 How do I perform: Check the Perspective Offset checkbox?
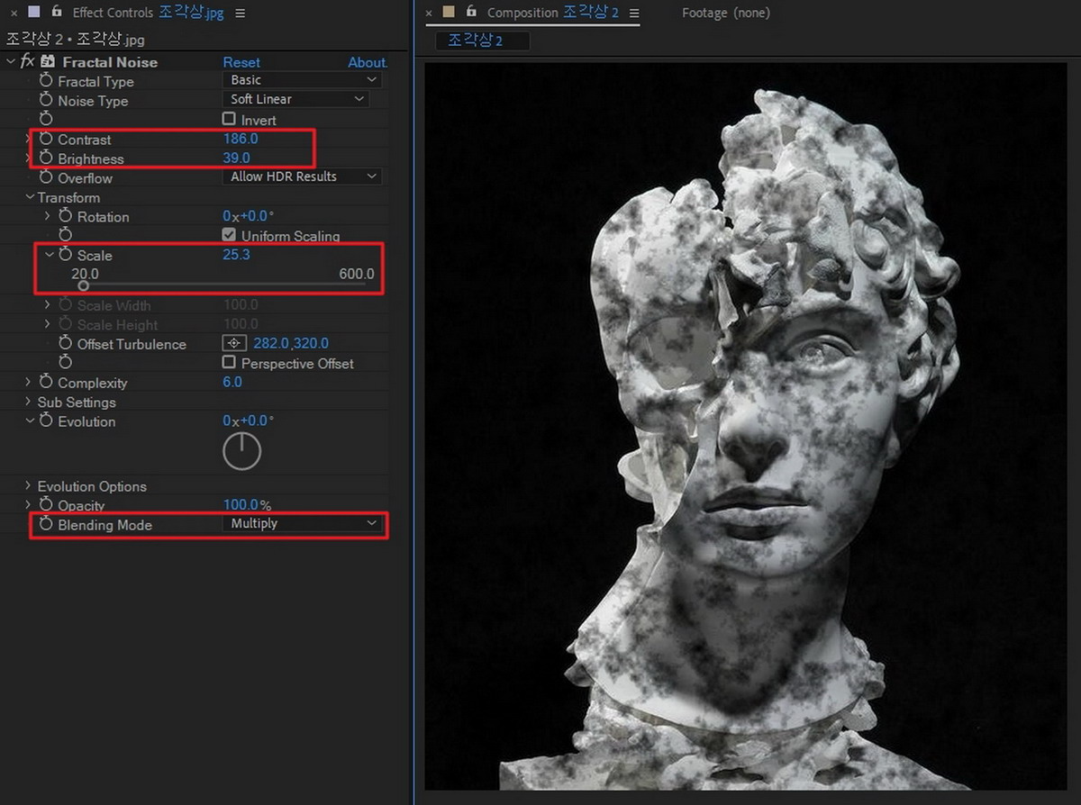point(229,362)
